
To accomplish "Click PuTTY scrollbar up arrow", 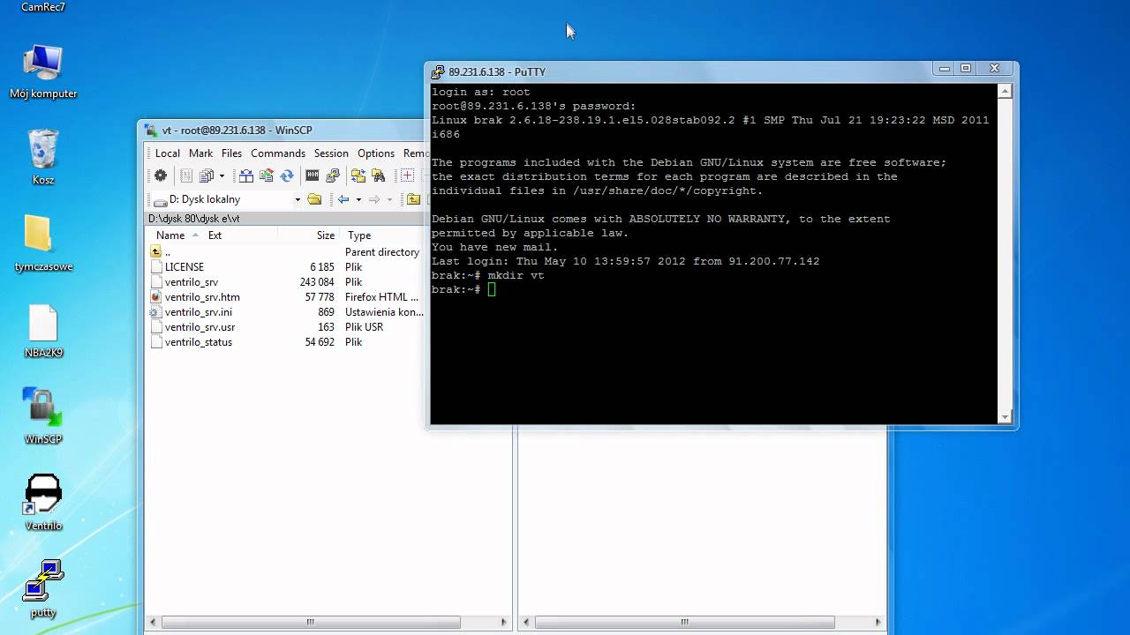I will tap(1005, 91).
